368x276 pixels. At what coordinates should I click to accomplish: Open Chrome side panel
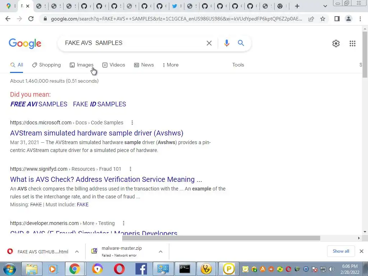click(x=337, y=19)
